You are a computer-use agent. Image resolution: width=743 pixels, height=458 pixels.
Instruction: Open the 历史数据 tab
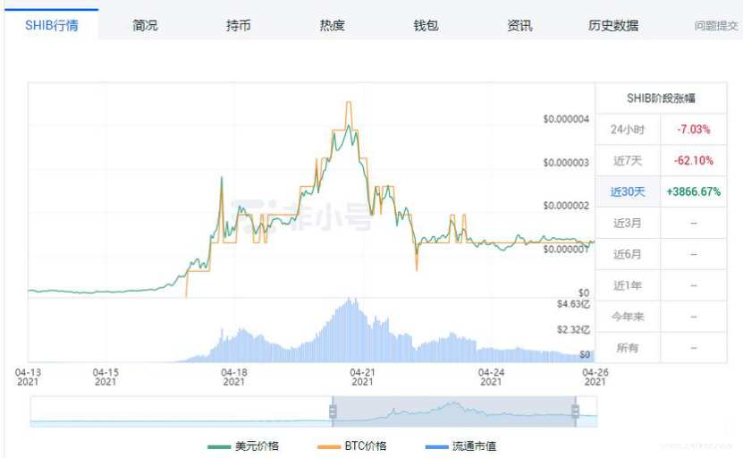(613, 25)
